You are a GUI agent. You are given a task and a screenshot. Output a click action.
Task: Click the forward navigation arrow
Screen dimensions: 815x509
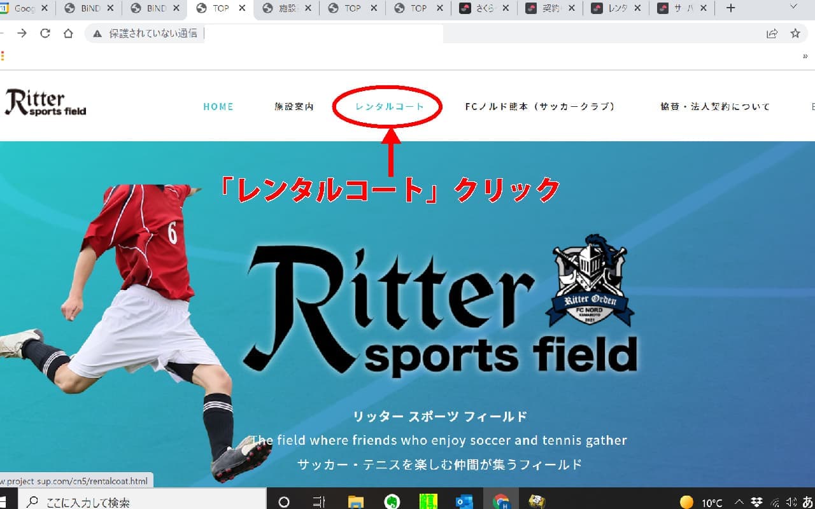coord(22,34)
